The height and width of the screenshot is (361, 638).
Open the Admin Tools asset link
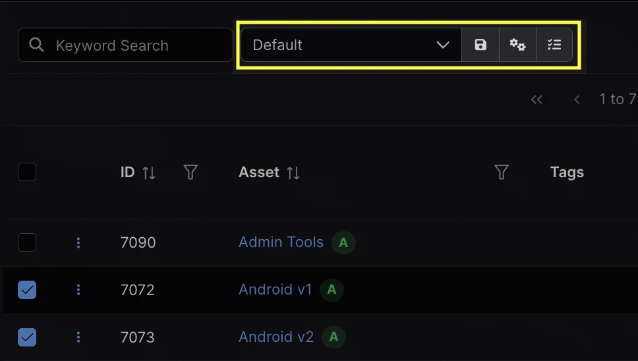pos(281,242)
